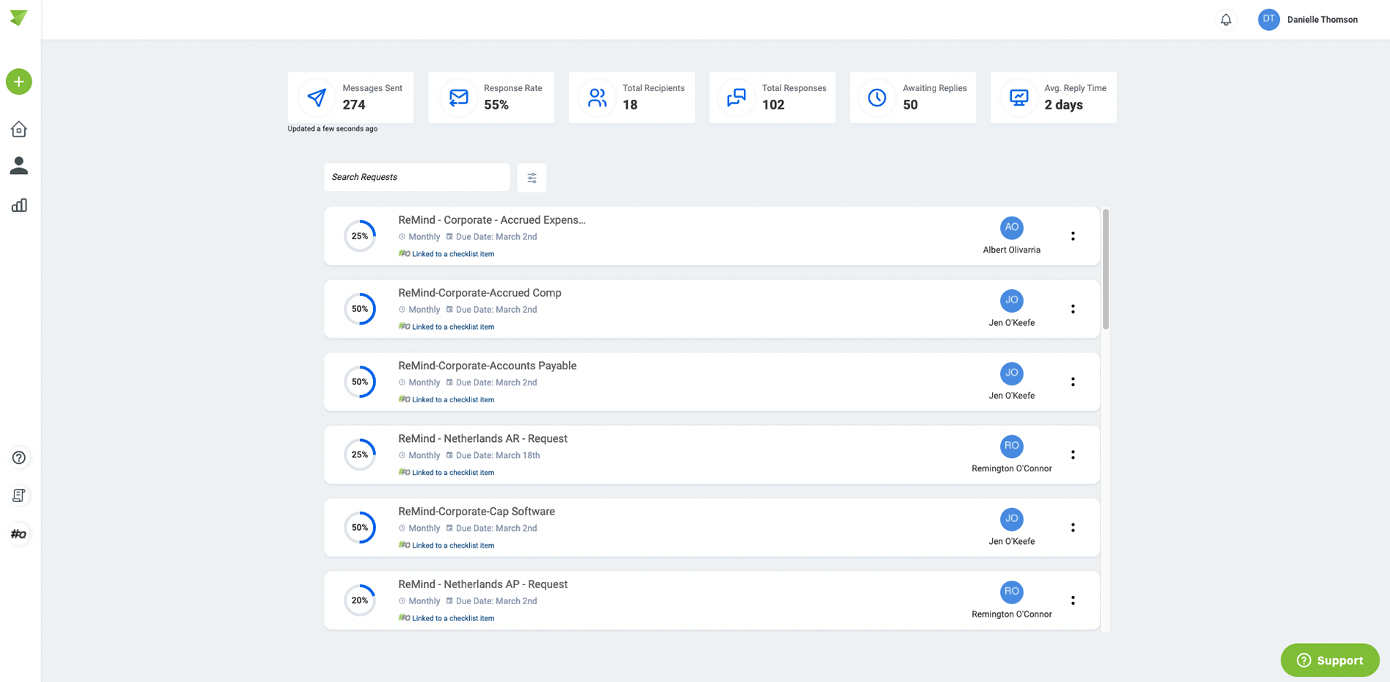Click the help question mark sidebar icon
This screenshot has width=1390, height=682.
click(x=19, y=457)
